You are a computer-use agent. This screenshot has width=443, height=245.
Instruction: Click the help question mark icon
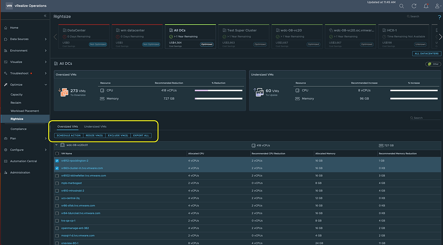tap(439, 17)
